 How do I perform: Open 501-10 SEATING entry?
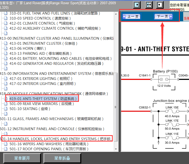point(30,109)
